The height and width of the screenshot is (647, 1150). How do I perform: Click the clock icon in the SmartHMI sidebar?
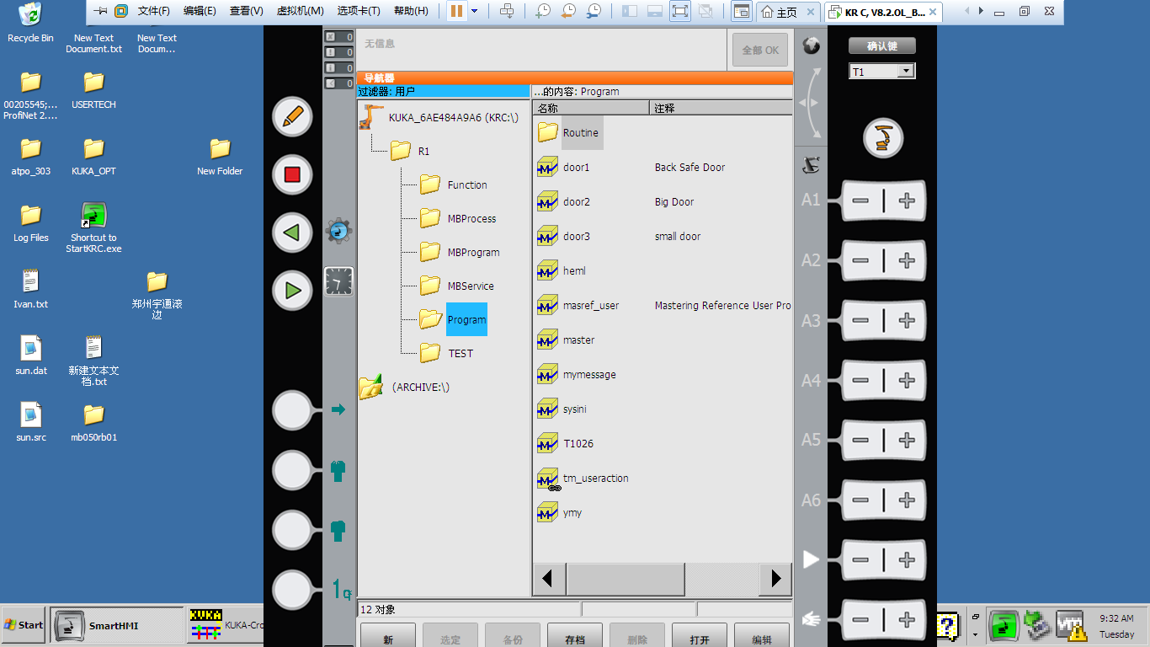[x=339, y=281]
